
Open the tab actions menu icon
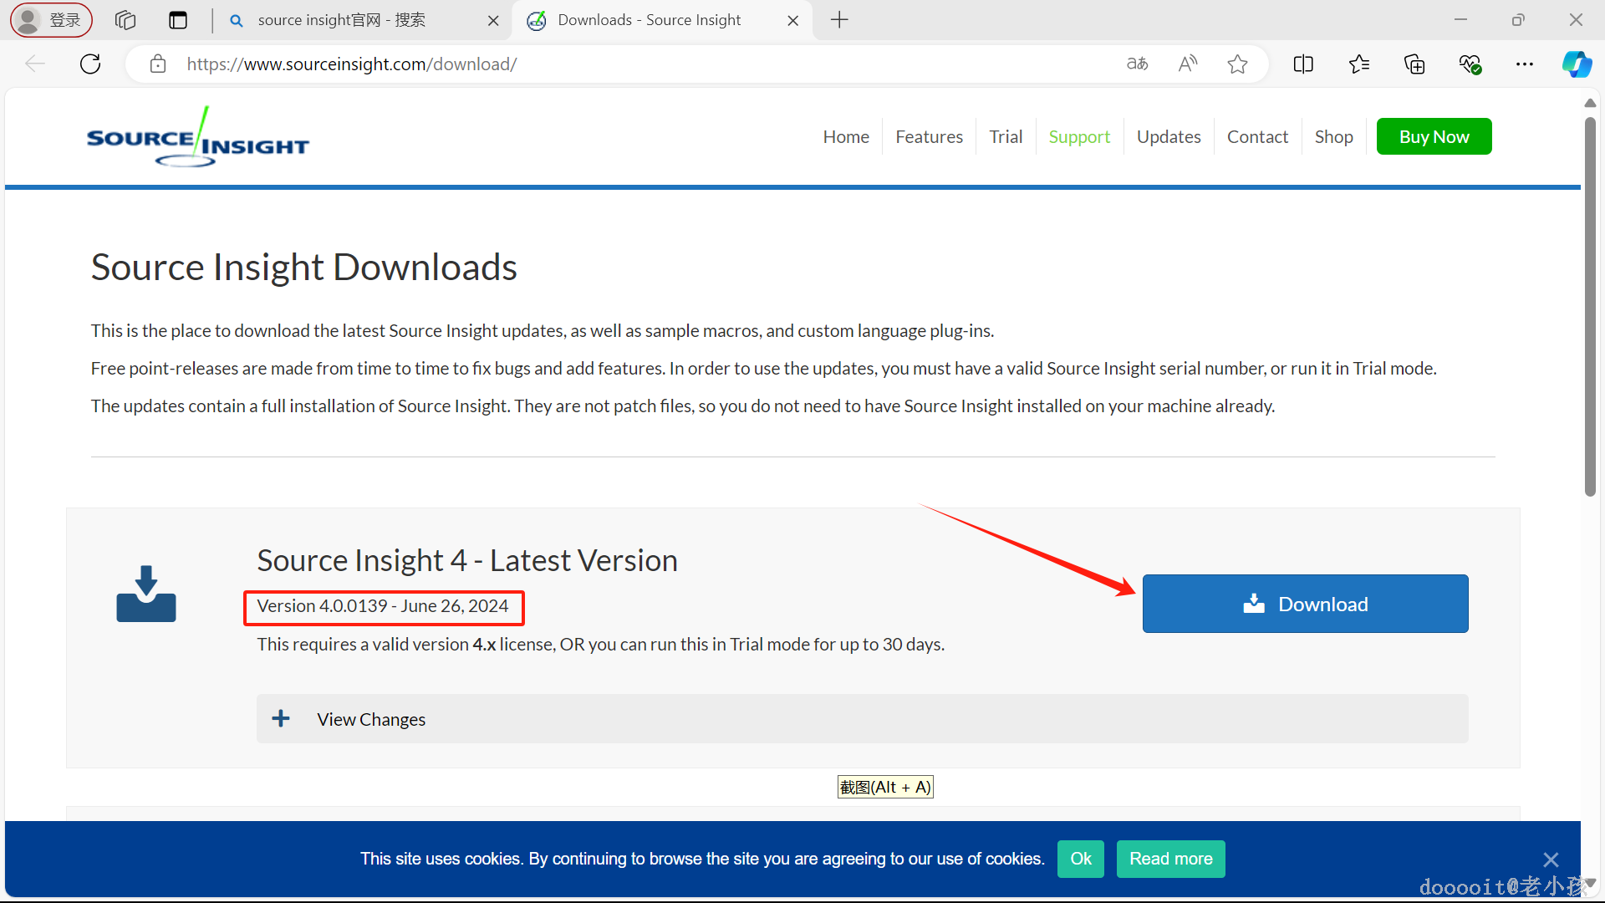178,20
